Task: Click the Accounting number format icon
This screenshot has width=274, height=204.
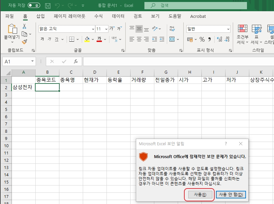Action: [x=190, y=40]
